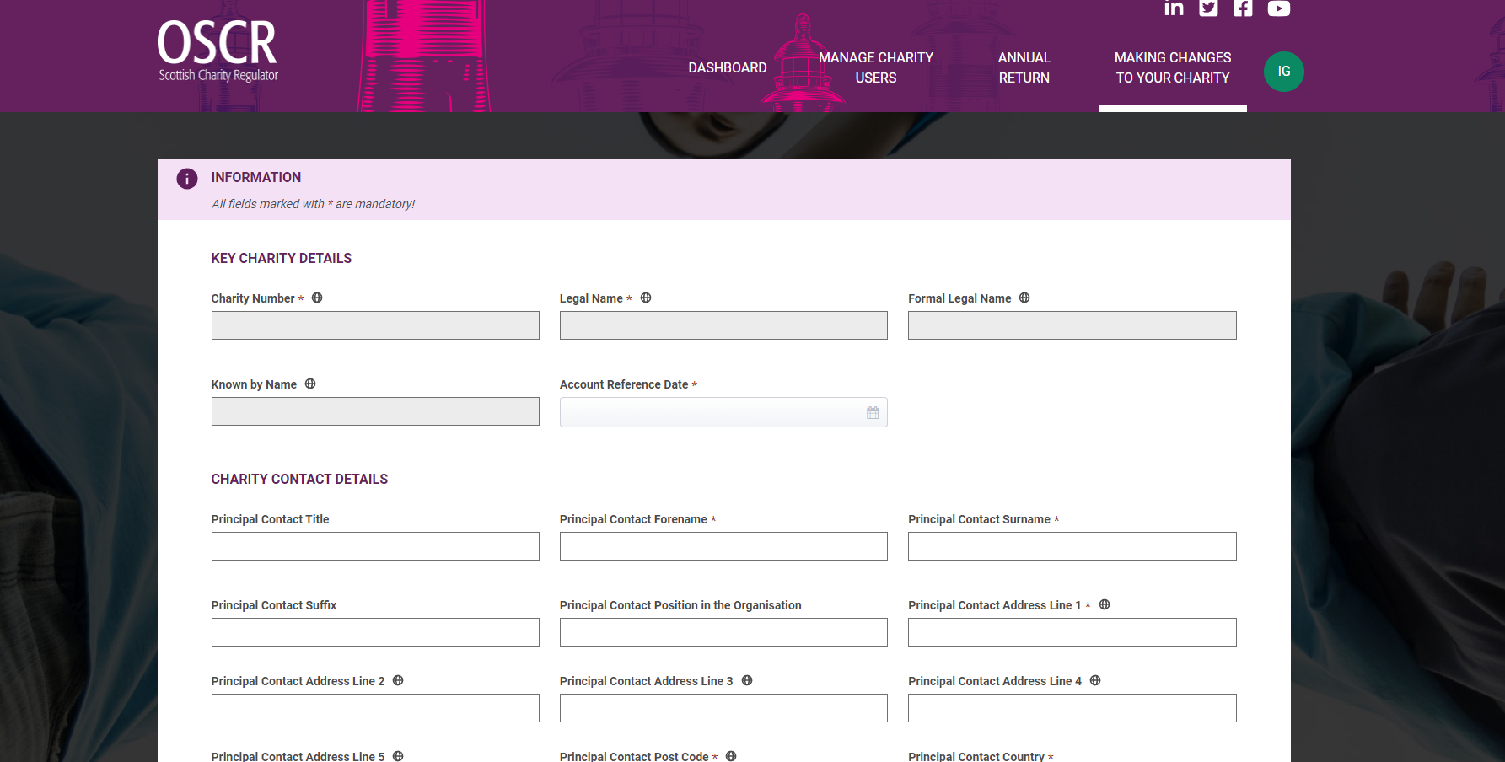Click the globe icon beside Address Line 4
Image resolution: width=1505 pixels, height=762 pixels.
pyautogui.click(x=1095, y=680)
